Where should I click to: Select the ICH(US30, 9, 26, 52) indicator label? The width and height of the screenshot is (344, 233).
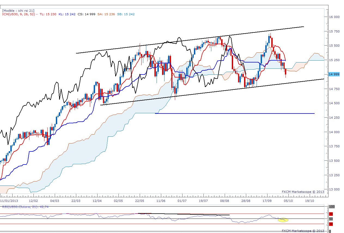[20, 14]
